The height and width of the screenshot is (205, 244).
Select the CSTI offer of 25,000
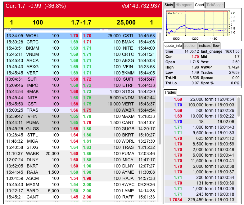coord(119,36)
